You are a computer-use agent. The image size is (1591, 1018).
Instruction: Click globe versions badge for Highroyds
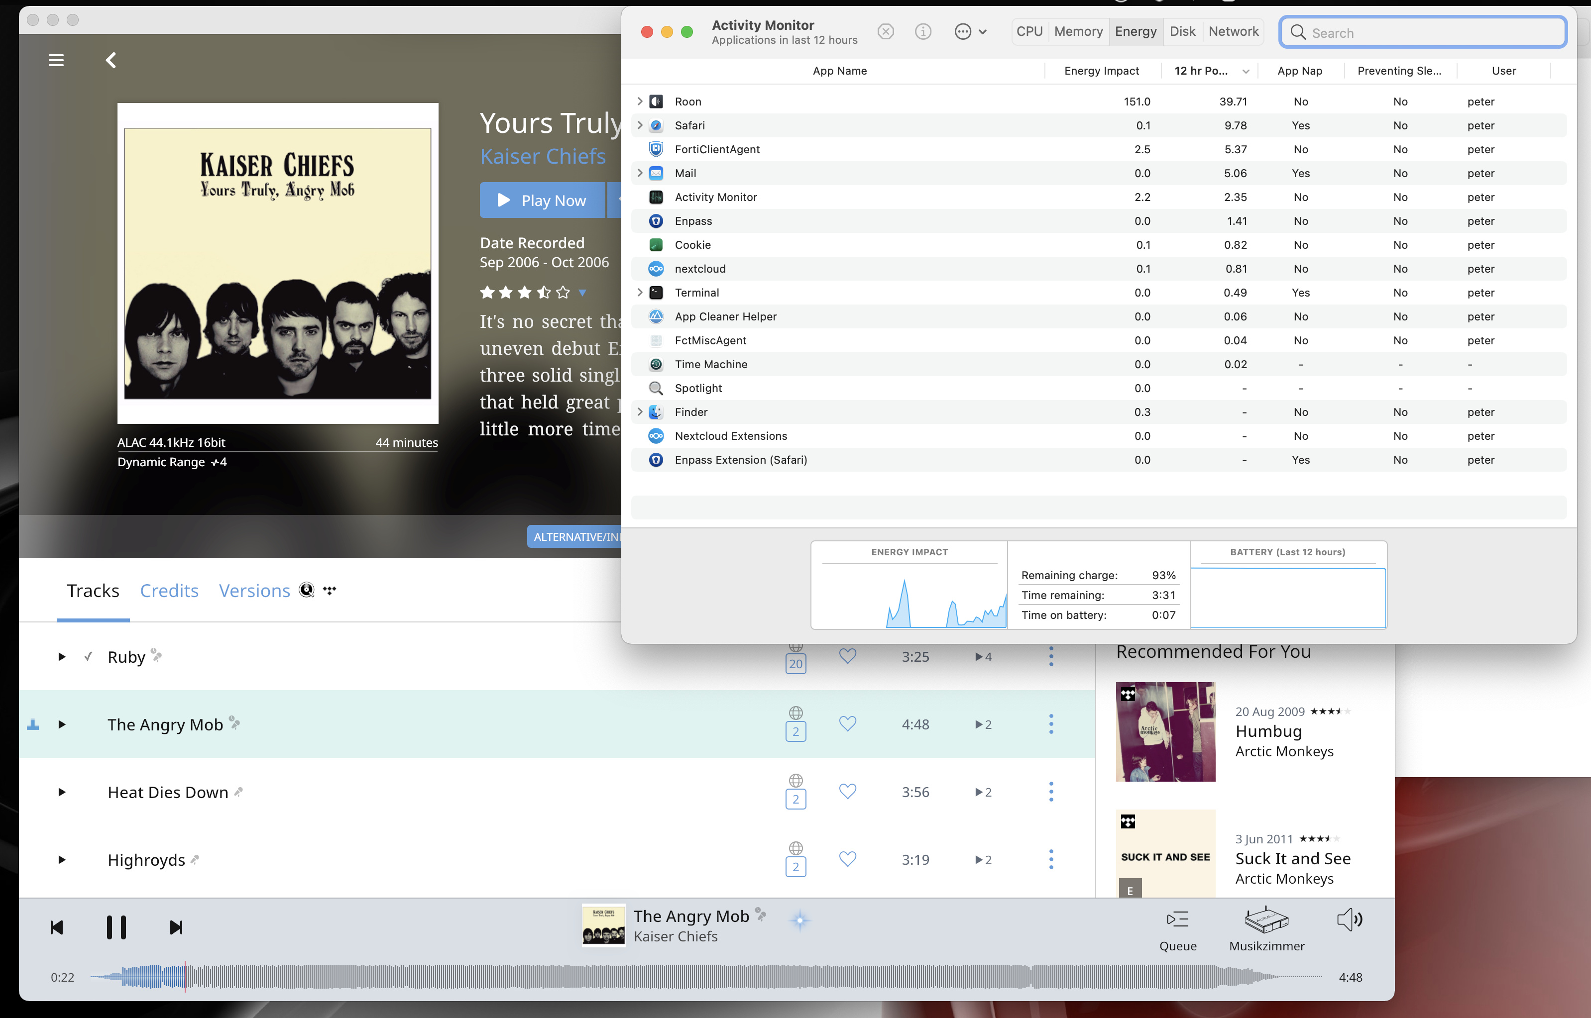point(795,859)
